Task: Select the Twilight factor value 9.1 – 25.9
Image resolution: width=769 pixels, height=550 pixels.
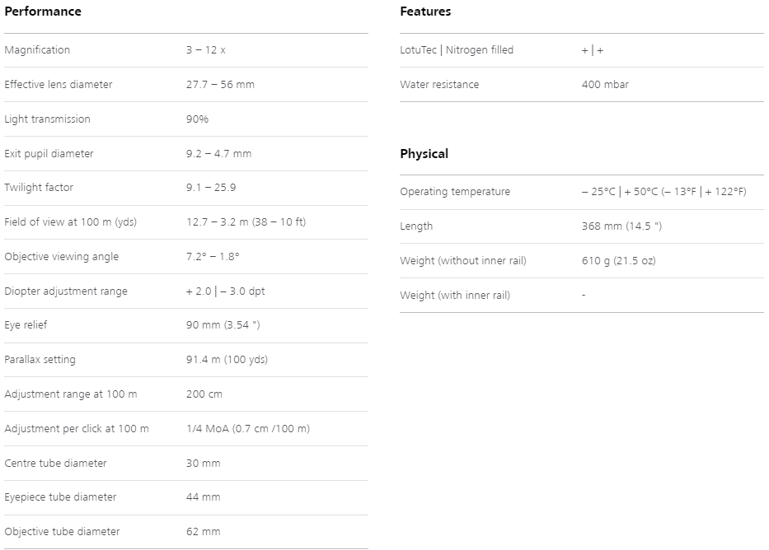Action: 211,188
